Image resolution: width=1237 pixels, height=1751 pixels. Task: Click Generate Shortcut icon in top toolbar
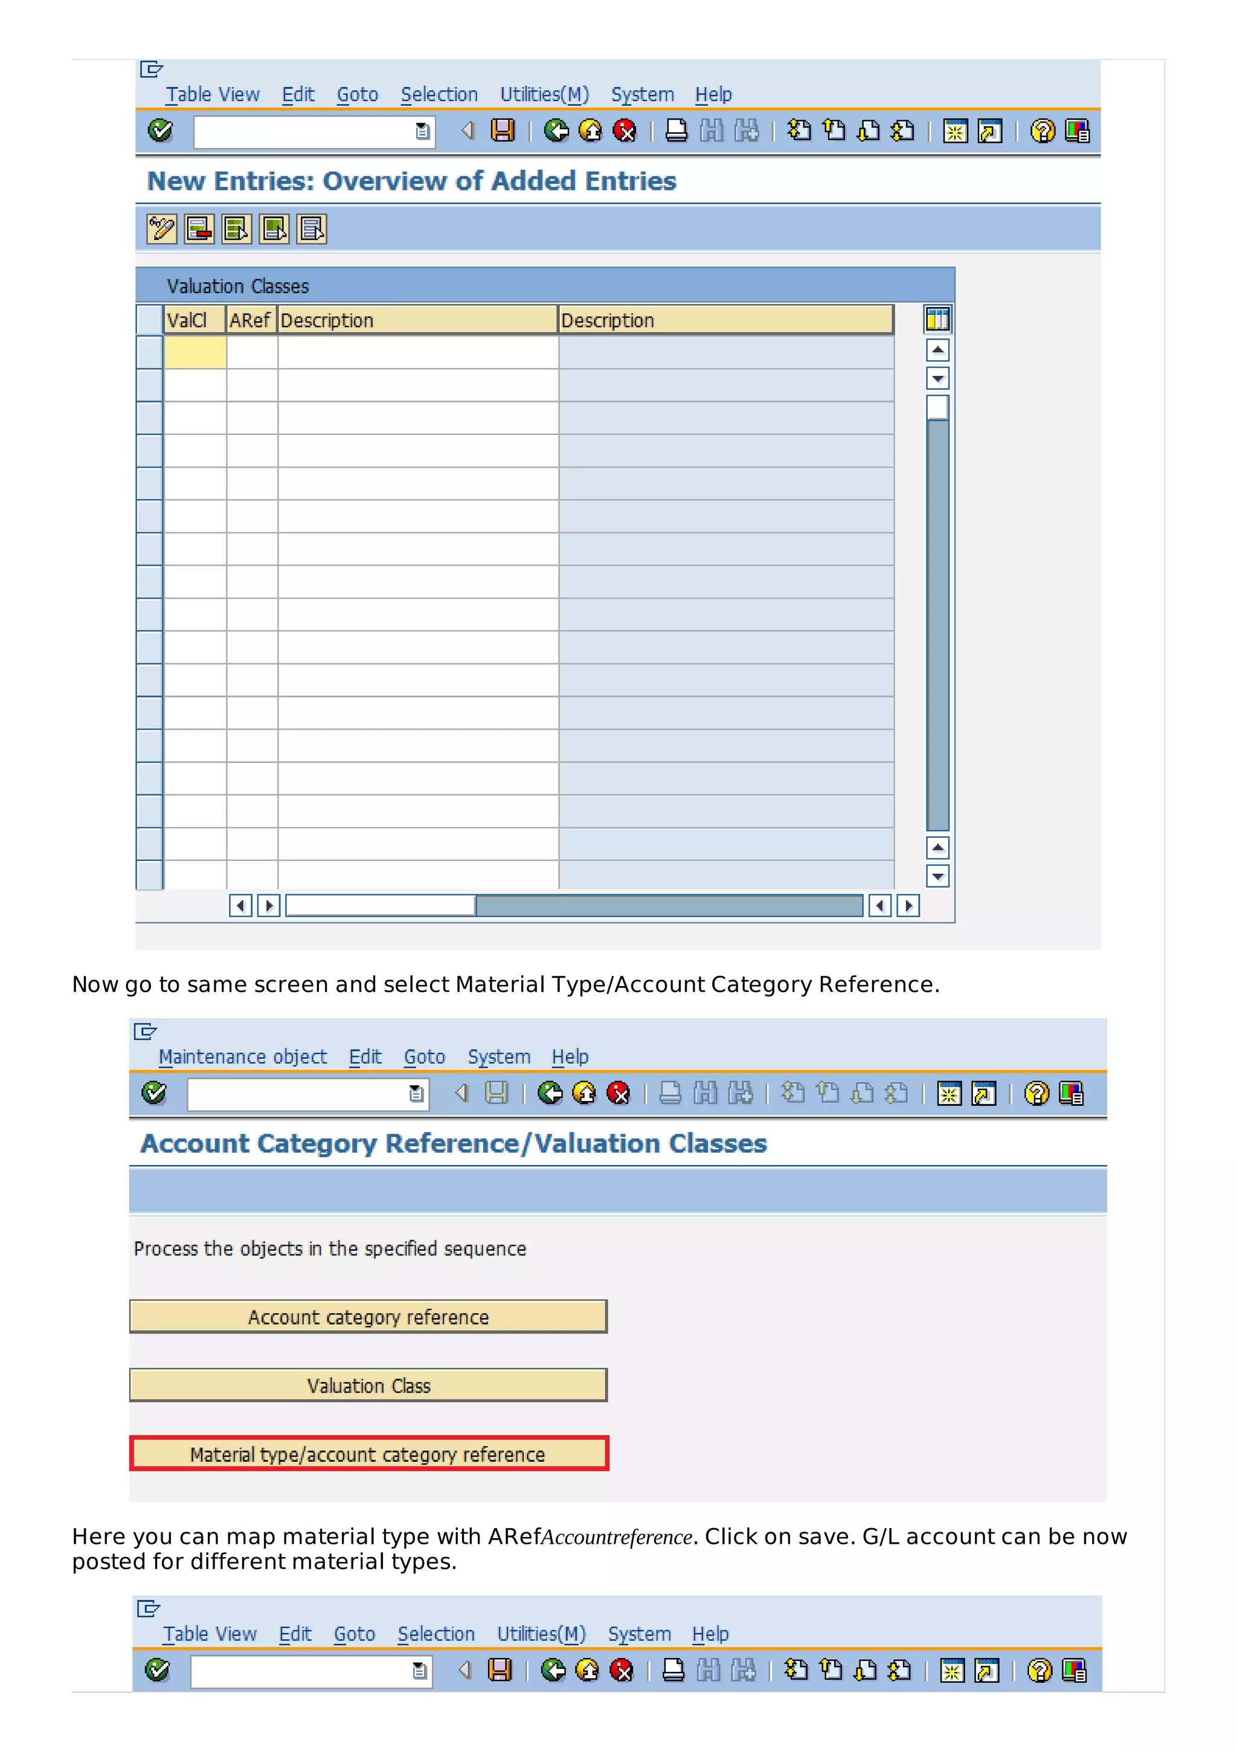tap(989, 131)
